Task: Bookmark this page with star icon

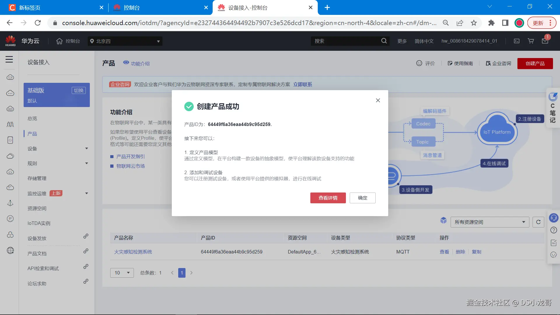Action: tap(474, 23)
